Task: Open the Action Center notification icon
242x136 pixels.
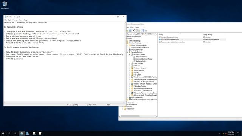Action: pos(238,133)
